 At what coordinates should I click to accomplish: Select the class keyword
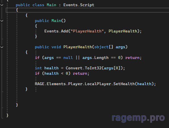pyautogui.click(x=38, y=5)
